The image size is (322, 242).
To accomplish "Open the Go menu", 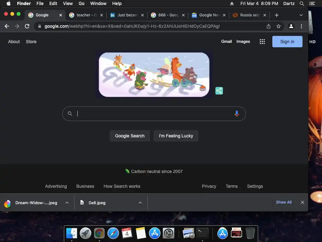I will pyautogui.click(x=81, y=3).
